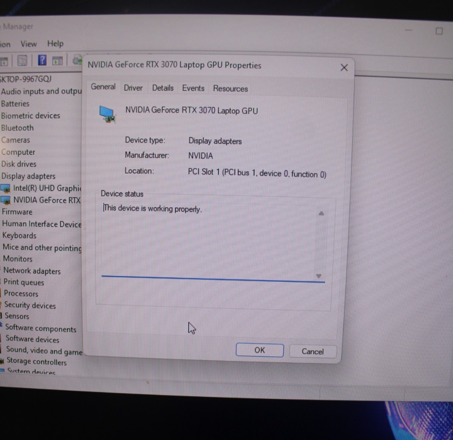
Task: Select Mice and other pointing devices
Action: pyautogui.click(x=42, y=248)
